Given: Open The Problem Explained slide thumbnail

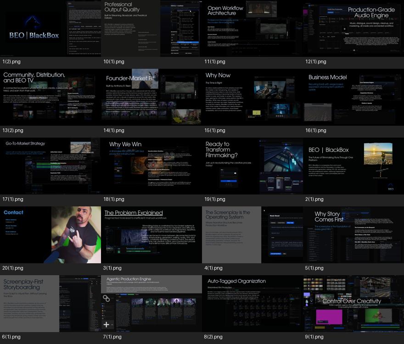Looking at the screenshot, I should point(151,234).
